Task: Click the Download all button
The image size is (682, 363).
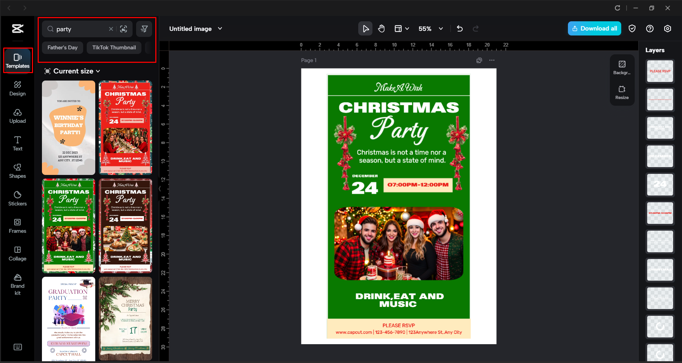Action: 594,28
